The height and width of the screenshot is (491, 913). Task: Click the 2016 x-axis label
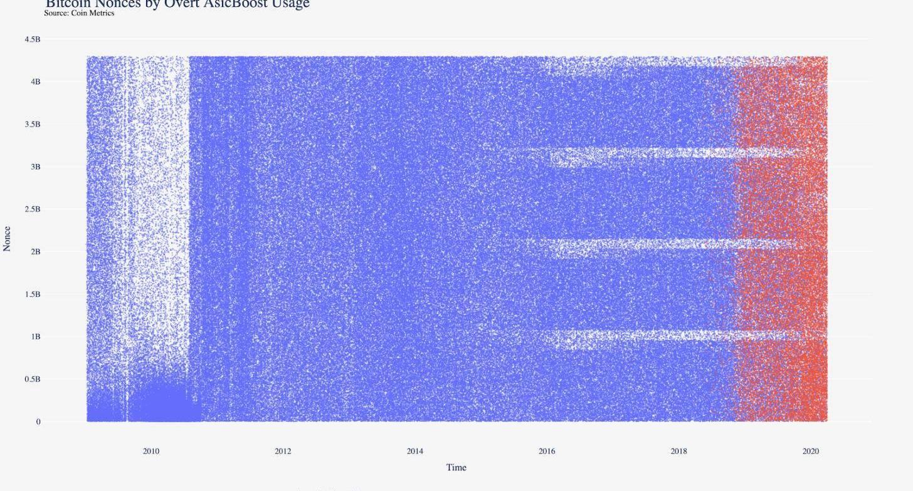pyautogui.click(x=547, y=451)
